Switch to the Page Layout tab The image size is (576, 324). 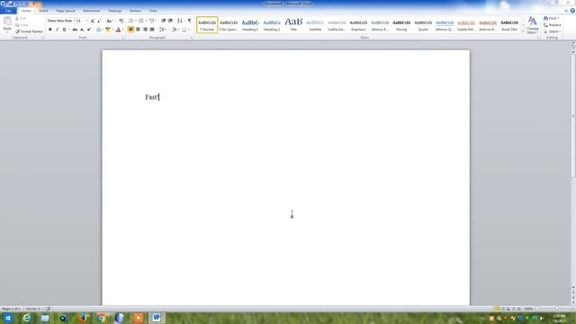coord(66,11)
